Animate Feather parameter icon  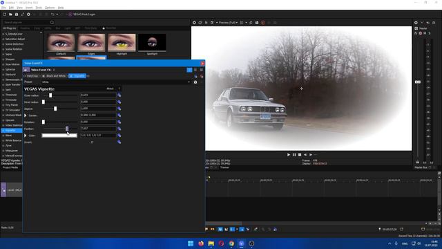click(x=119, y=129)
